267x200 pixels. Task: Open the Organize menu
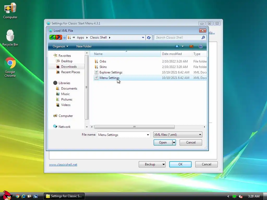[x=60, y=46]
